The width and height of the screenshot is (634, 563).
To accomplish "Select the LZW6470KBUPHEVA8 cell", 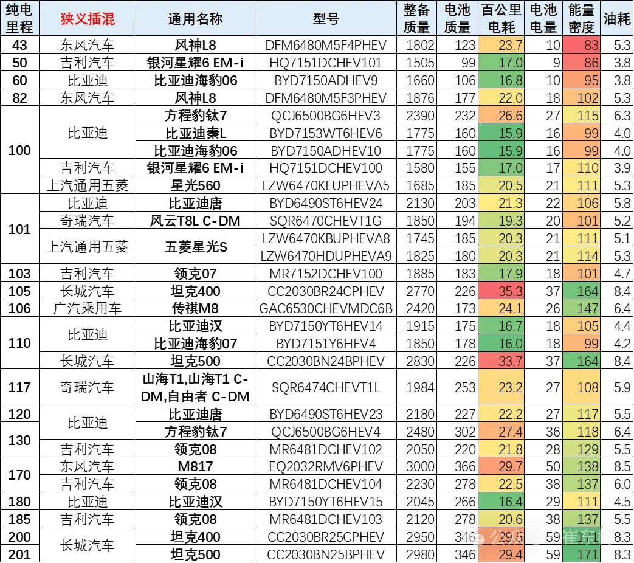I will (326, 238).
